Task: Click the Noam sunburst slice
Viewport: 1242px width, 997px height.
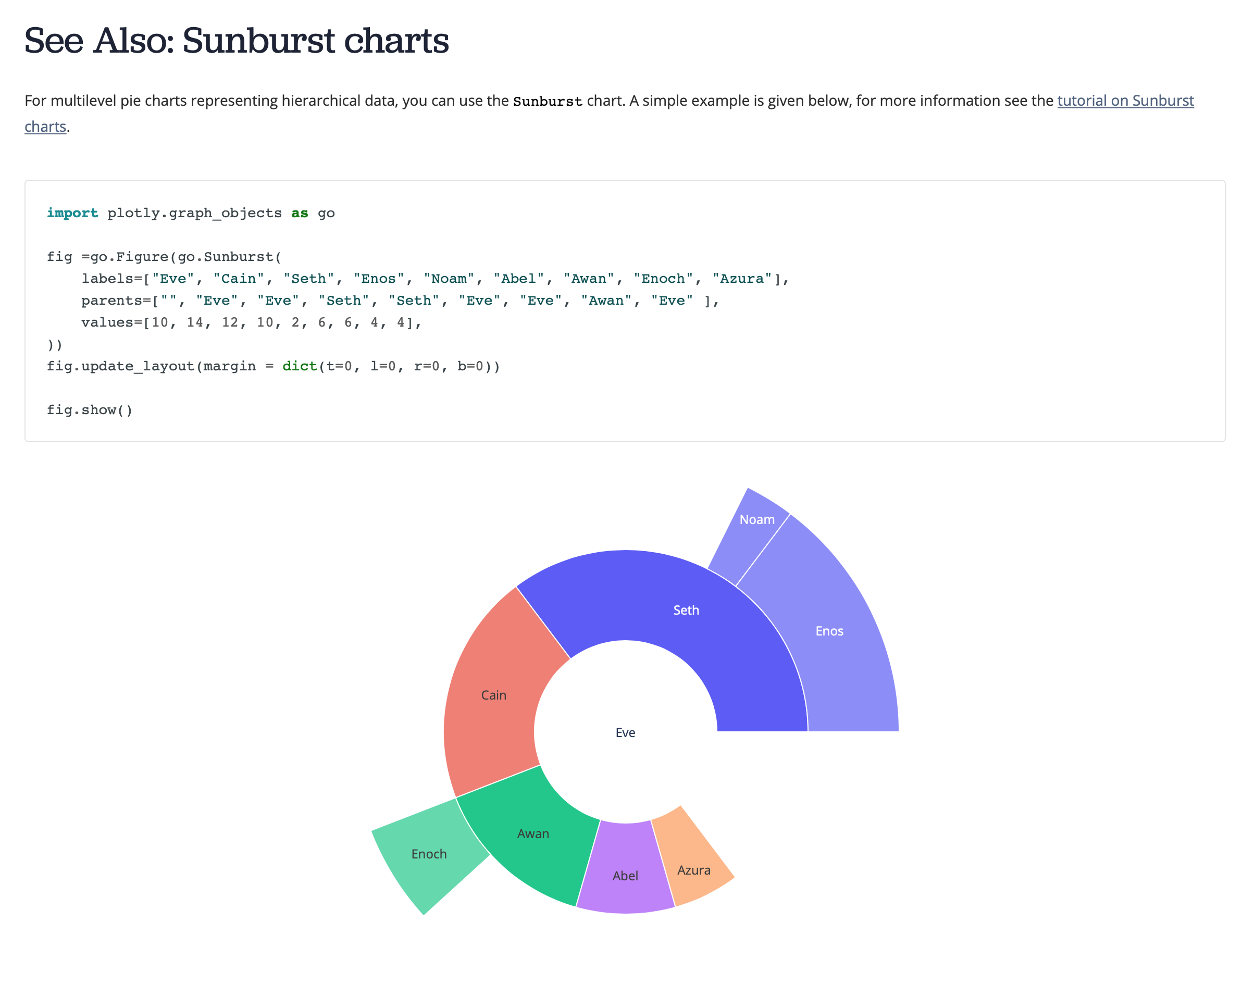Action: [756, 519]
